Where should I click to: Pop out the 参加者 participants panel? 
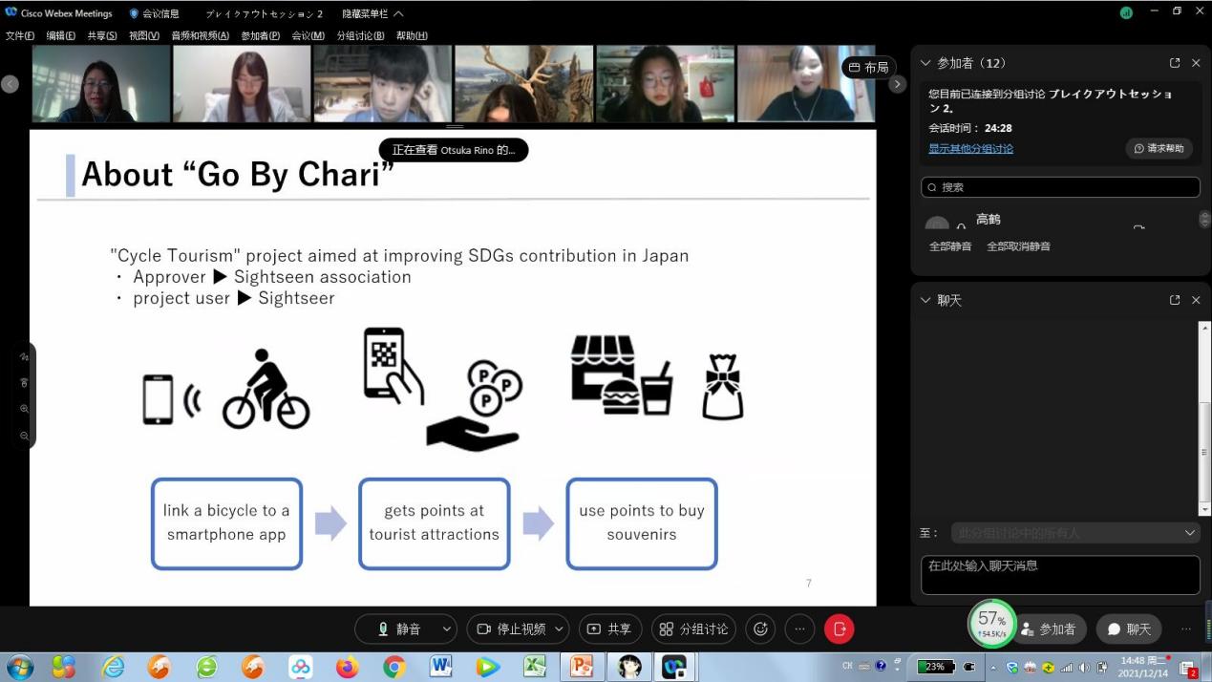click(x=1175, y=63)
